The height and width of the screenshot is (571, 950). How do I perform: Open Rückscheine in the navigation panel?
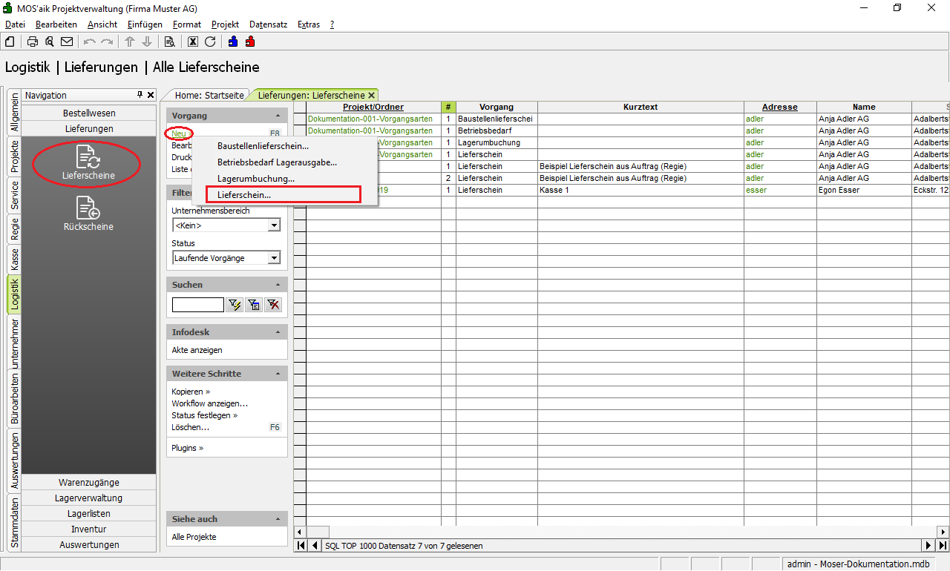coord(88,214)
